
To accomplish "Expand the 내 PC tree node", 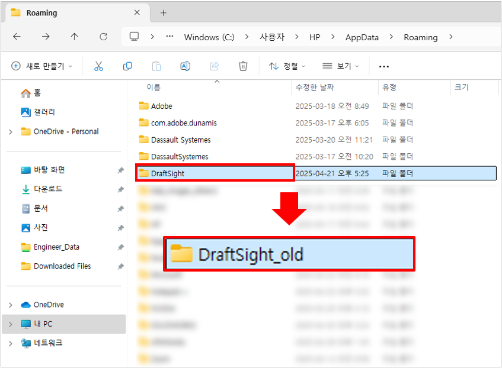I will pos(11,324).
